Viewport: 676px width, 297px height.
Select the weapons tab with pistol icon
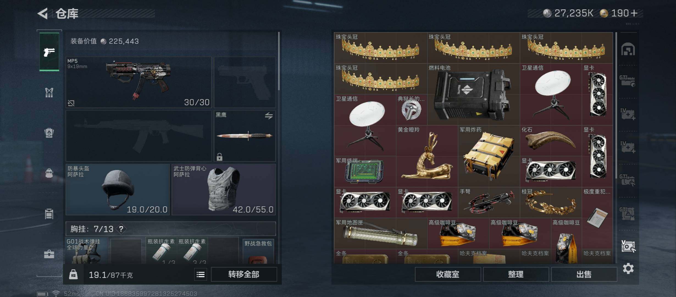49,52
